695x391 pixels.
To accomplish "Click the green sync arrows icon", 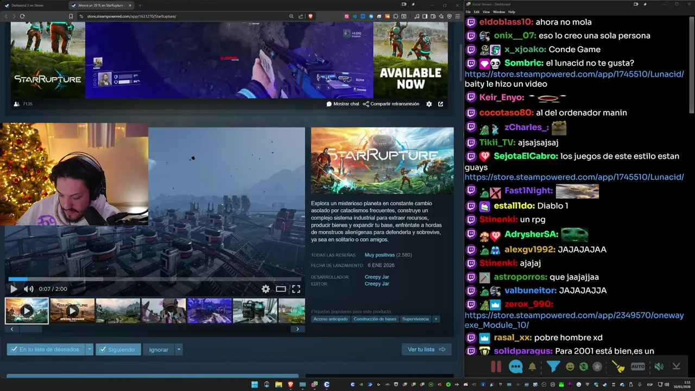I will pos(584,367).
